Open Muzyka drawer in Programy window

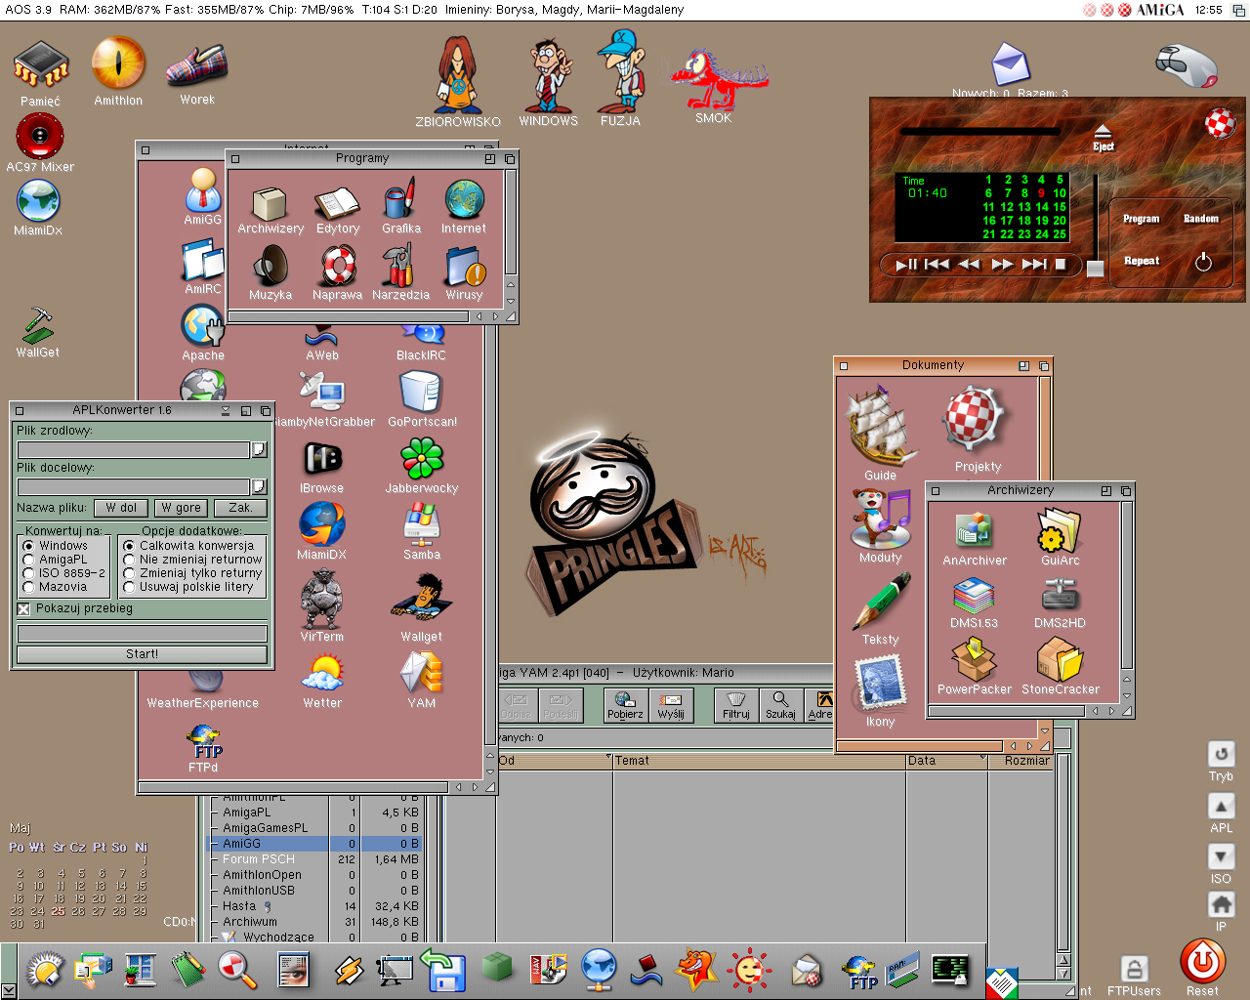tap(271, 266)
